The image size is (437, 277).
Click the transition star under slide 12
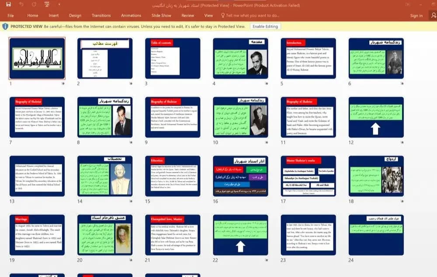click(x=402, y=142)
